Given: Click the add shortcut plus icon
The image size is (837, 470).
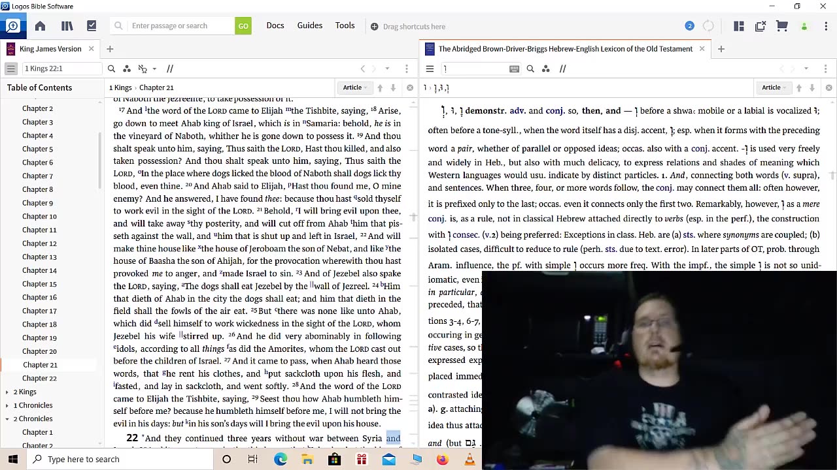Looking at the screenshot, I should coord(374,27).
